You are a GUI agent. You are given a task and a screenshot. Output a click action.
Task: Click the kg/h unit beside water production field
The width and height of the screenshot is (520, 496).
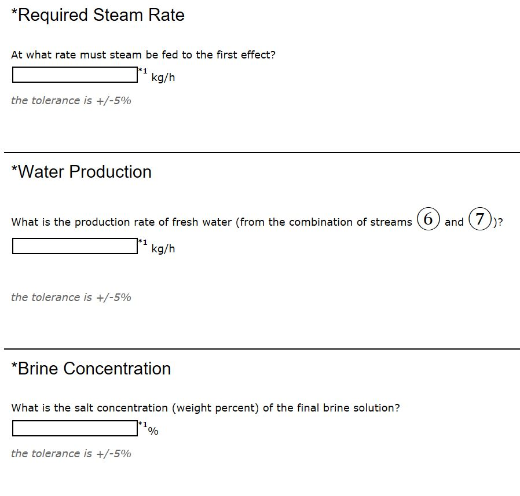coord(163,249)
